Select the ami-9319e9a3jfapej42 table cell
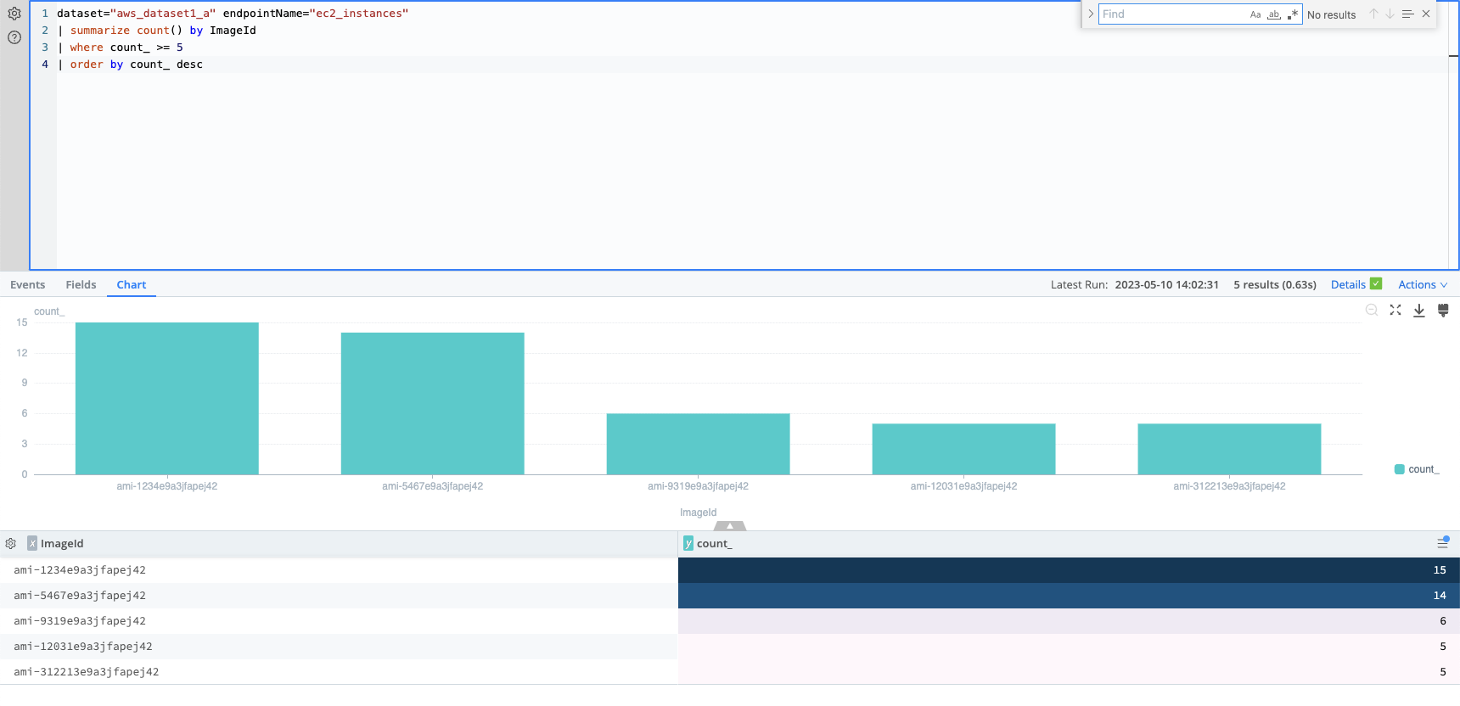 pos(338,621)
